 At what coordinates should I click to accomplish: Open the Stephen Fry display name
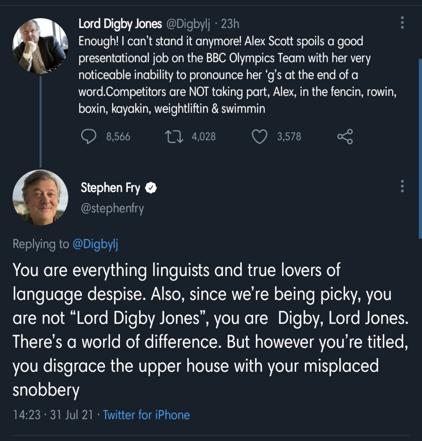click(110, 188)
